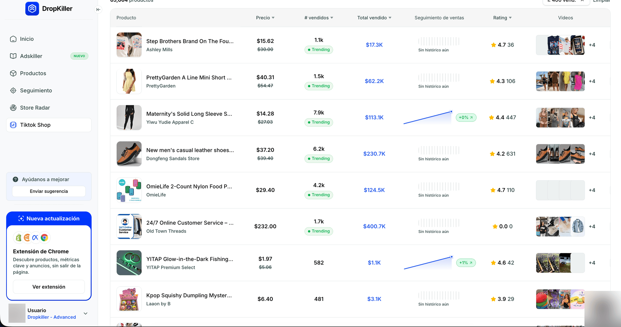Click the NUEVO badge beside Adskiller

[79, 56]
